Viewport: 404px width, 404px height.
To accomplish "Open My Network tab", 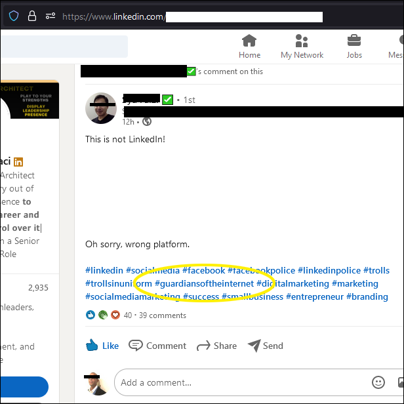I will (x=302, y=47).
